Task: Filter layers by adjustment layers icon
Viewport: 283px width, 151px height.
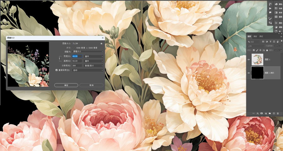Action: 267,42
